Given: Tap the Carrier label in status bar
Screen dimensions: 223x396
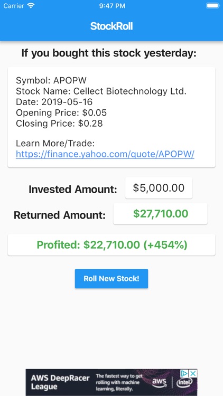Looking at the screenshot, I should [14, 6].
